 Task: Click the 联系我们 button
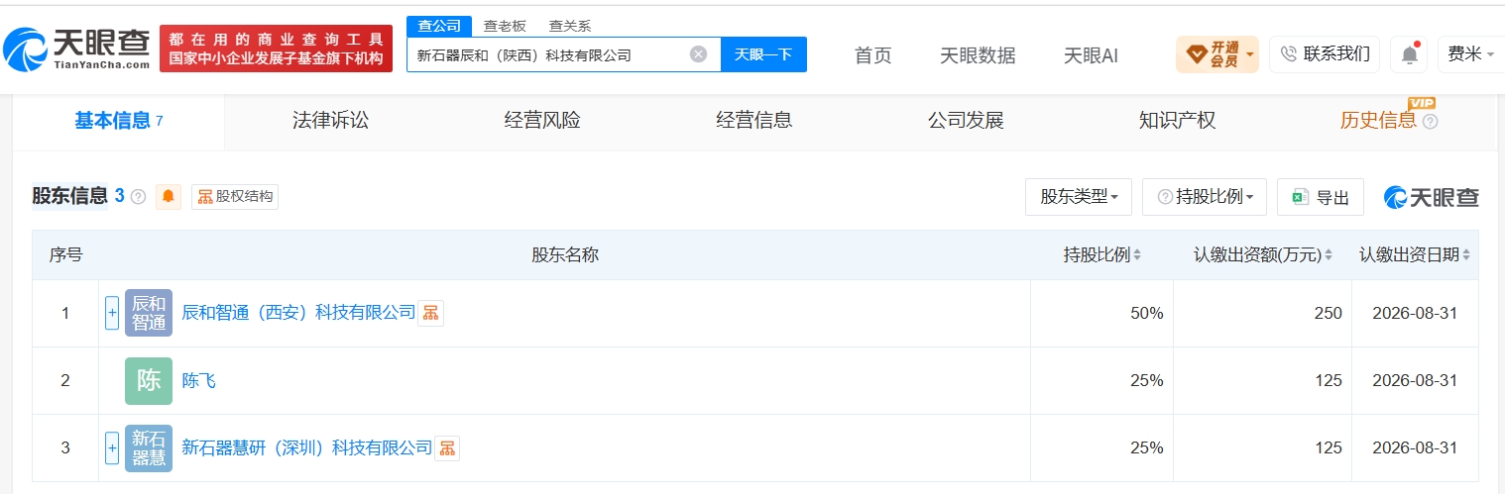[1325, 54]
